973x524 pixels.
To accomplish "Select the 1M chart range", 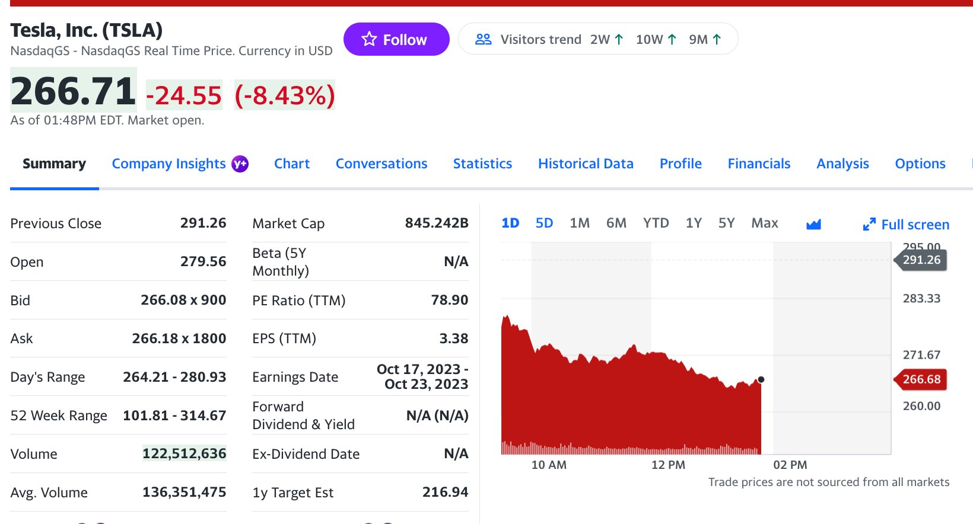I will point(580,223).
